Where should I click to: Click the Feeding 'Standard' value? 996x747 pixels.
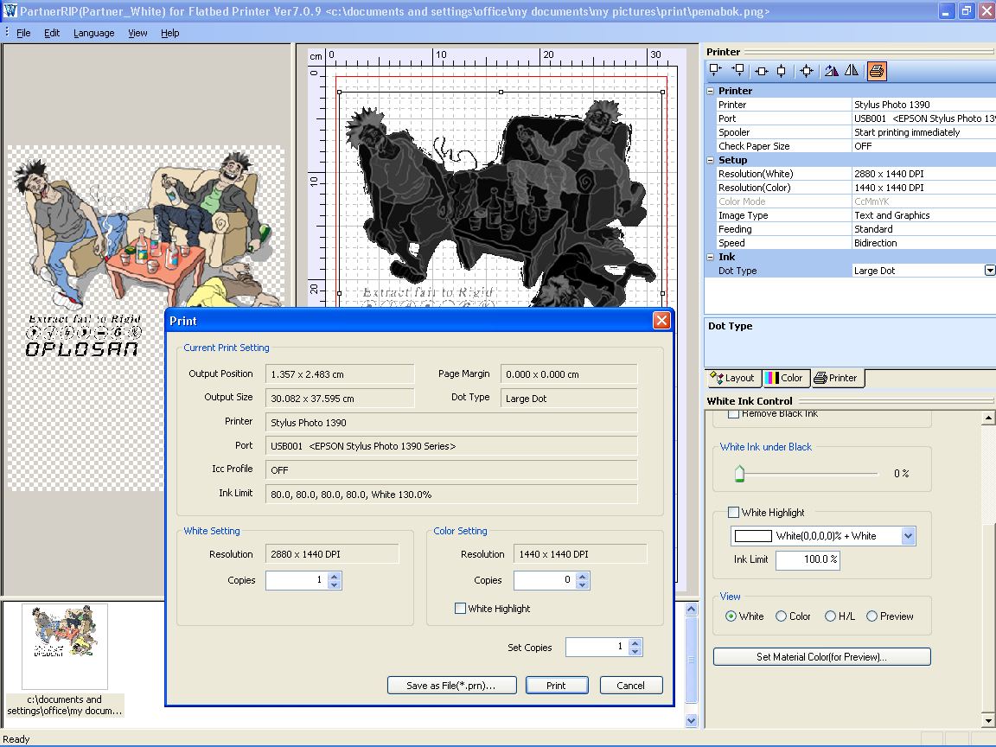coord(923,229)
